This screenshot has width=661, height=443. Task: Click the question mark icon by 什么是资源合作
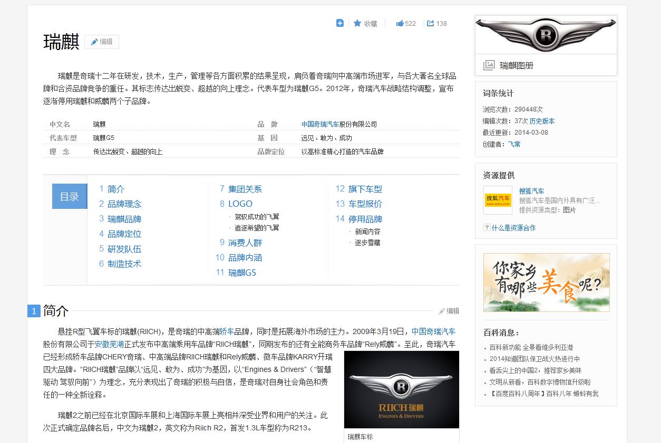click(487, 227)
